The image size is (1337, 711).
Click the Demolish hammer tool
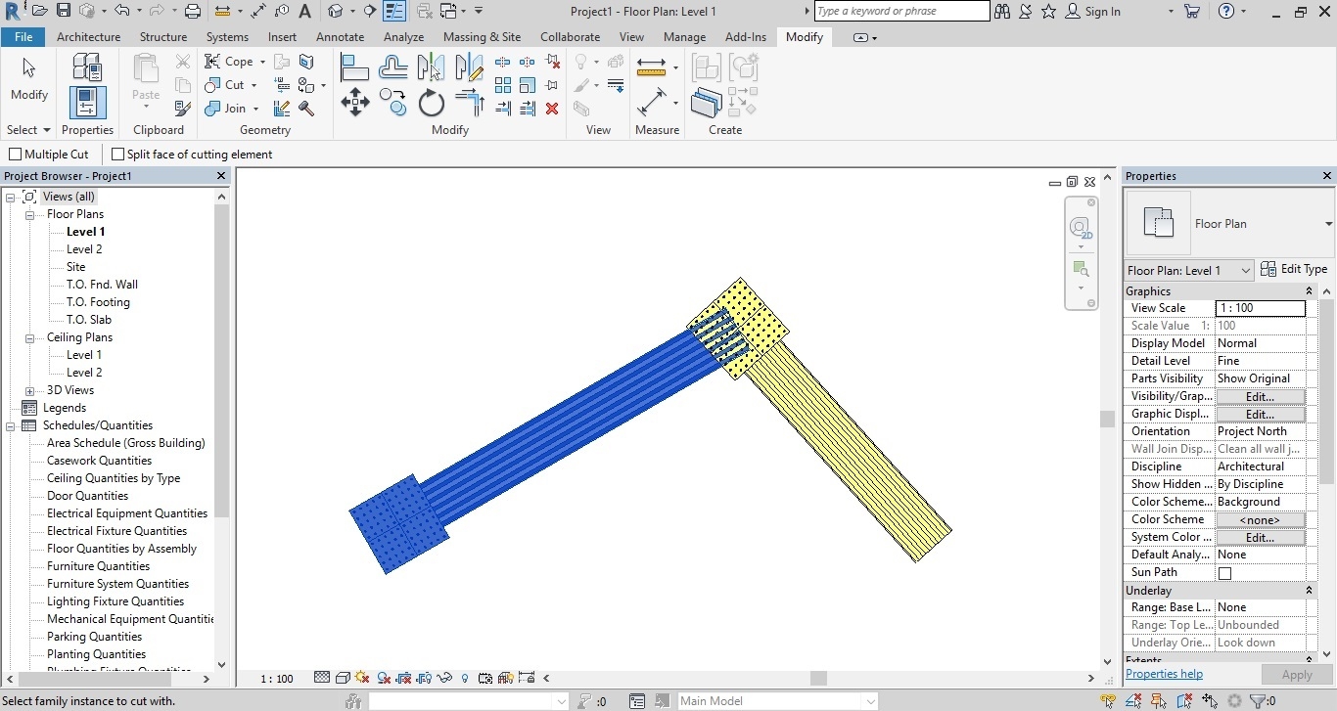coord(306,110)
